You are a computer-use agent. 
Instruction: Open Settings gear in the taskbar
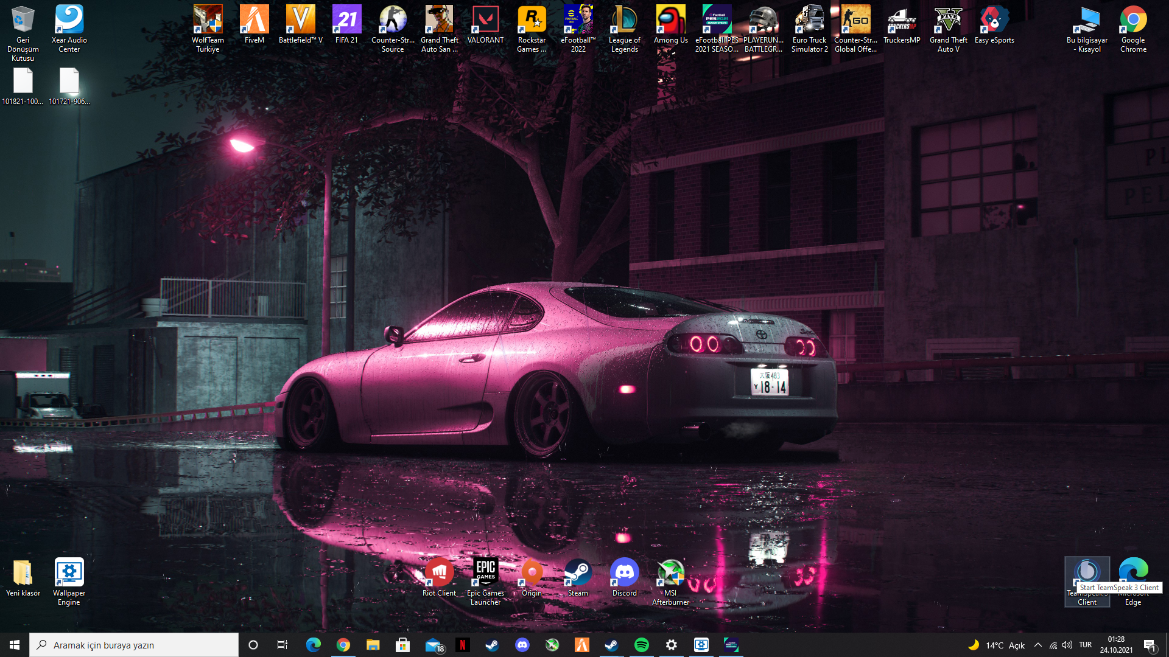[x=671, y=645]
